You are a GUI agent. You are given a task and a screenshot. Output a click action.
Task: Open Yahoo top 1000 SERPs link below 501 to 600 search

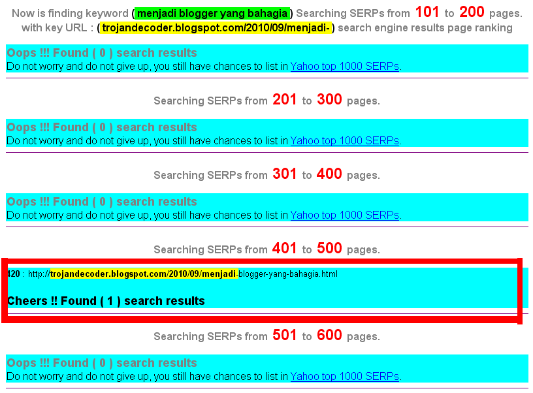click(344, 377)
